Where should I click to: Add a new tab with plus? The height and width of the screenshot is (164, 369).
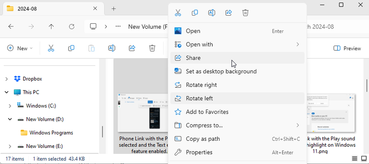tap(114, 8)
